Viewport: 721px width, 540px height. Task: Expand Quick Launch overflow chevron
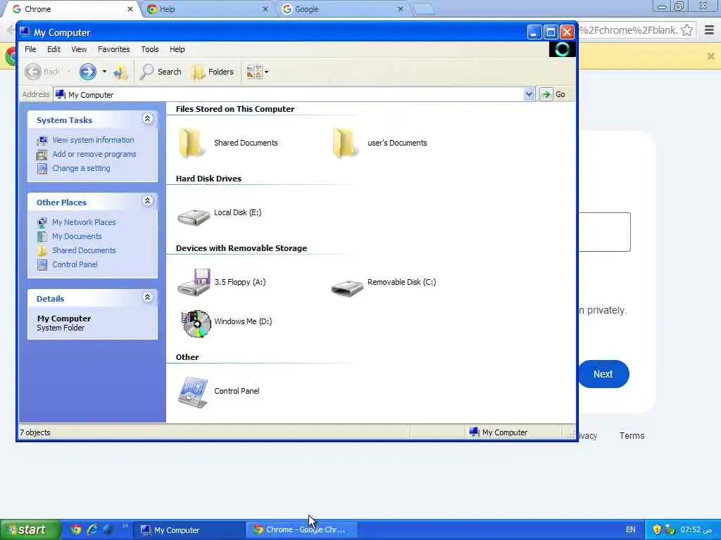(x=125, y=526)
